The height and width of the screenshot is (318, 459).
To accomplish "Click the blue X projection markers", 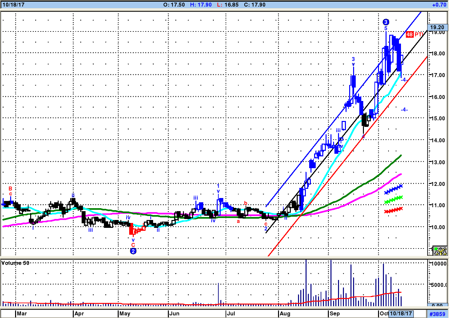I will click(393, 189).
